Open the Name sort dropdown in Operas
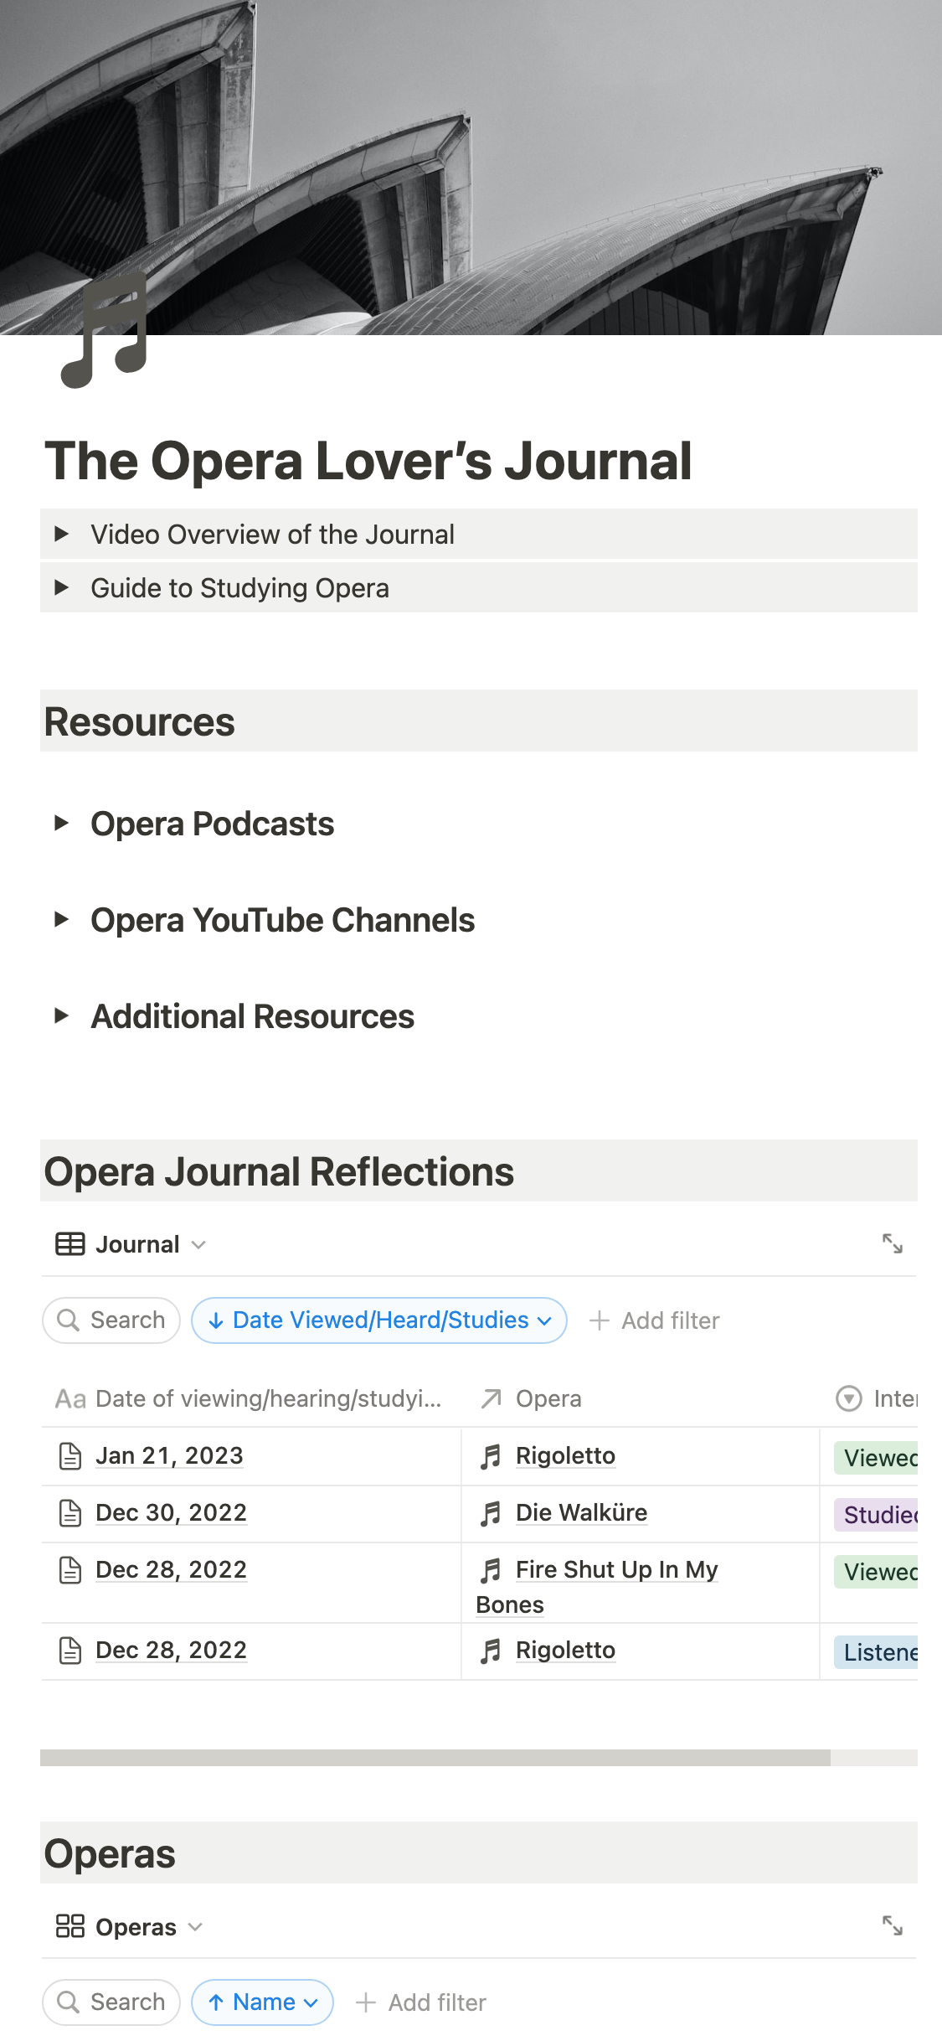The width and height of the screenshot is (942, 2041). coord(263,2002)
